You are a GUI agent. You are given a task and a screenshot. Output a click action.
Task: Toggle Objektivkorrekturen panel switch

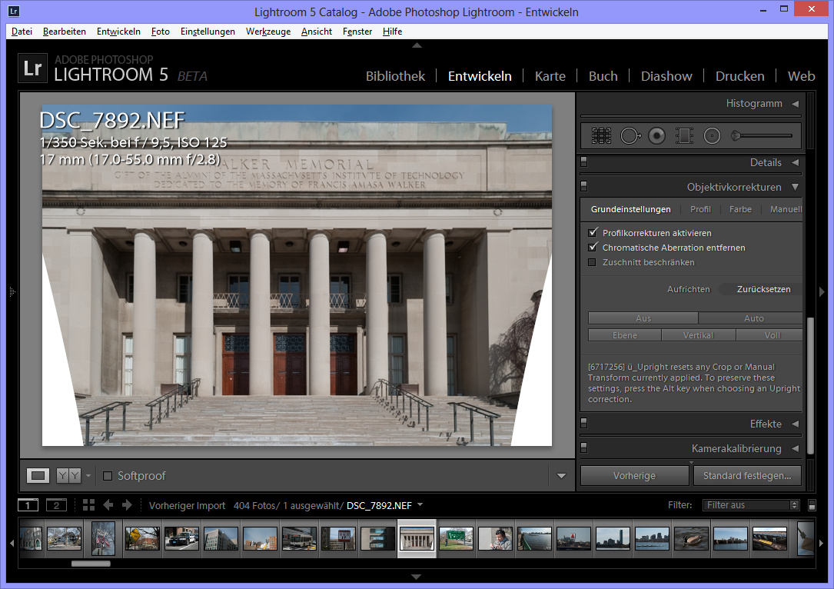pos(584,185)
